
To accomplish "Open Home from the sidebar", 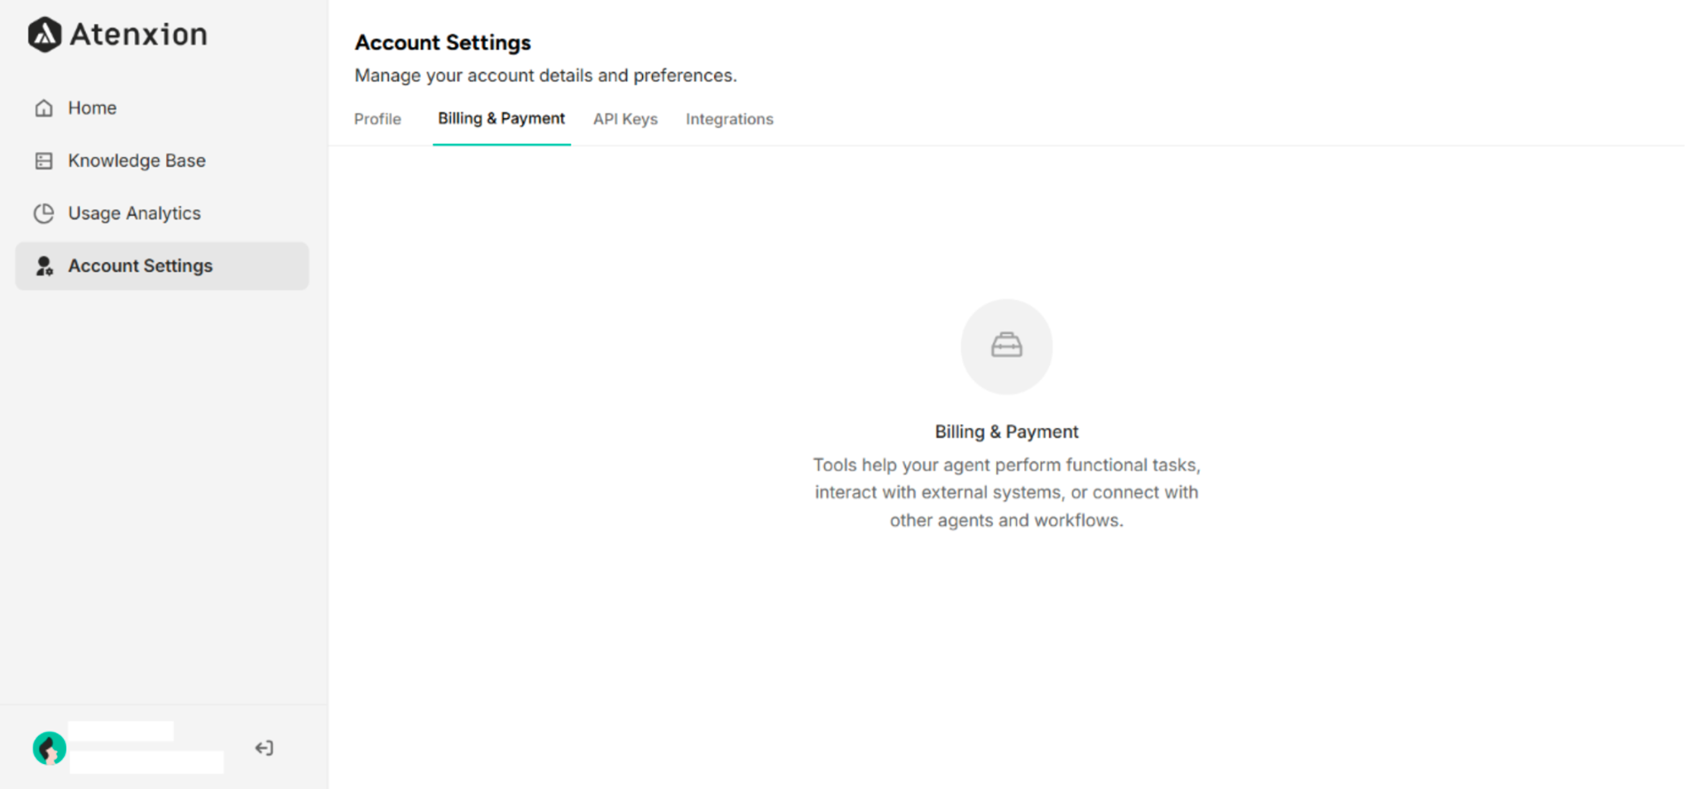I will [x=92, y=108].
